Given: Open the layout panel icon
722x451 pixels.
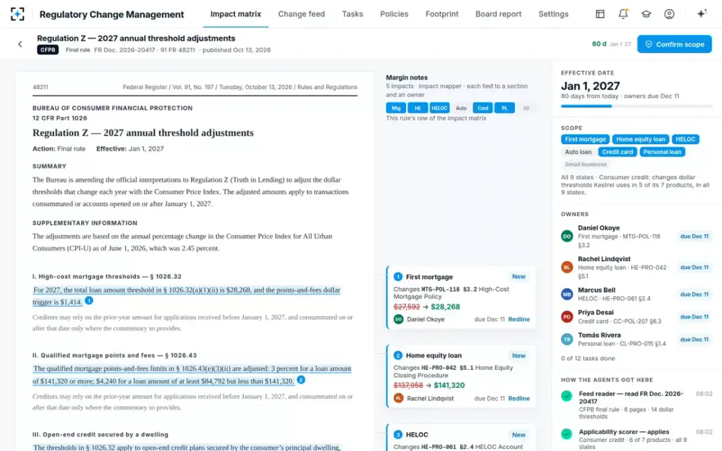Looking at the screenshot, I should [600, 14].
